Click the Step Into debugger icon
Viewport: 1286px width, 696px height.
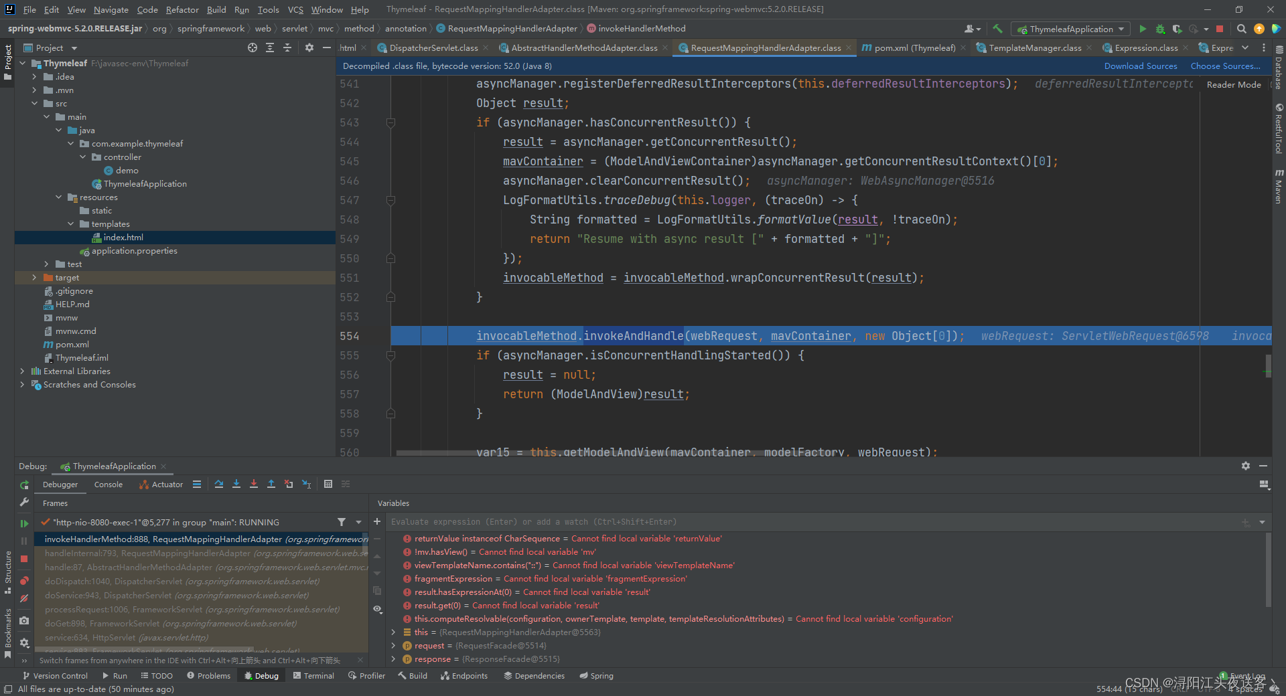coord(236,485)
